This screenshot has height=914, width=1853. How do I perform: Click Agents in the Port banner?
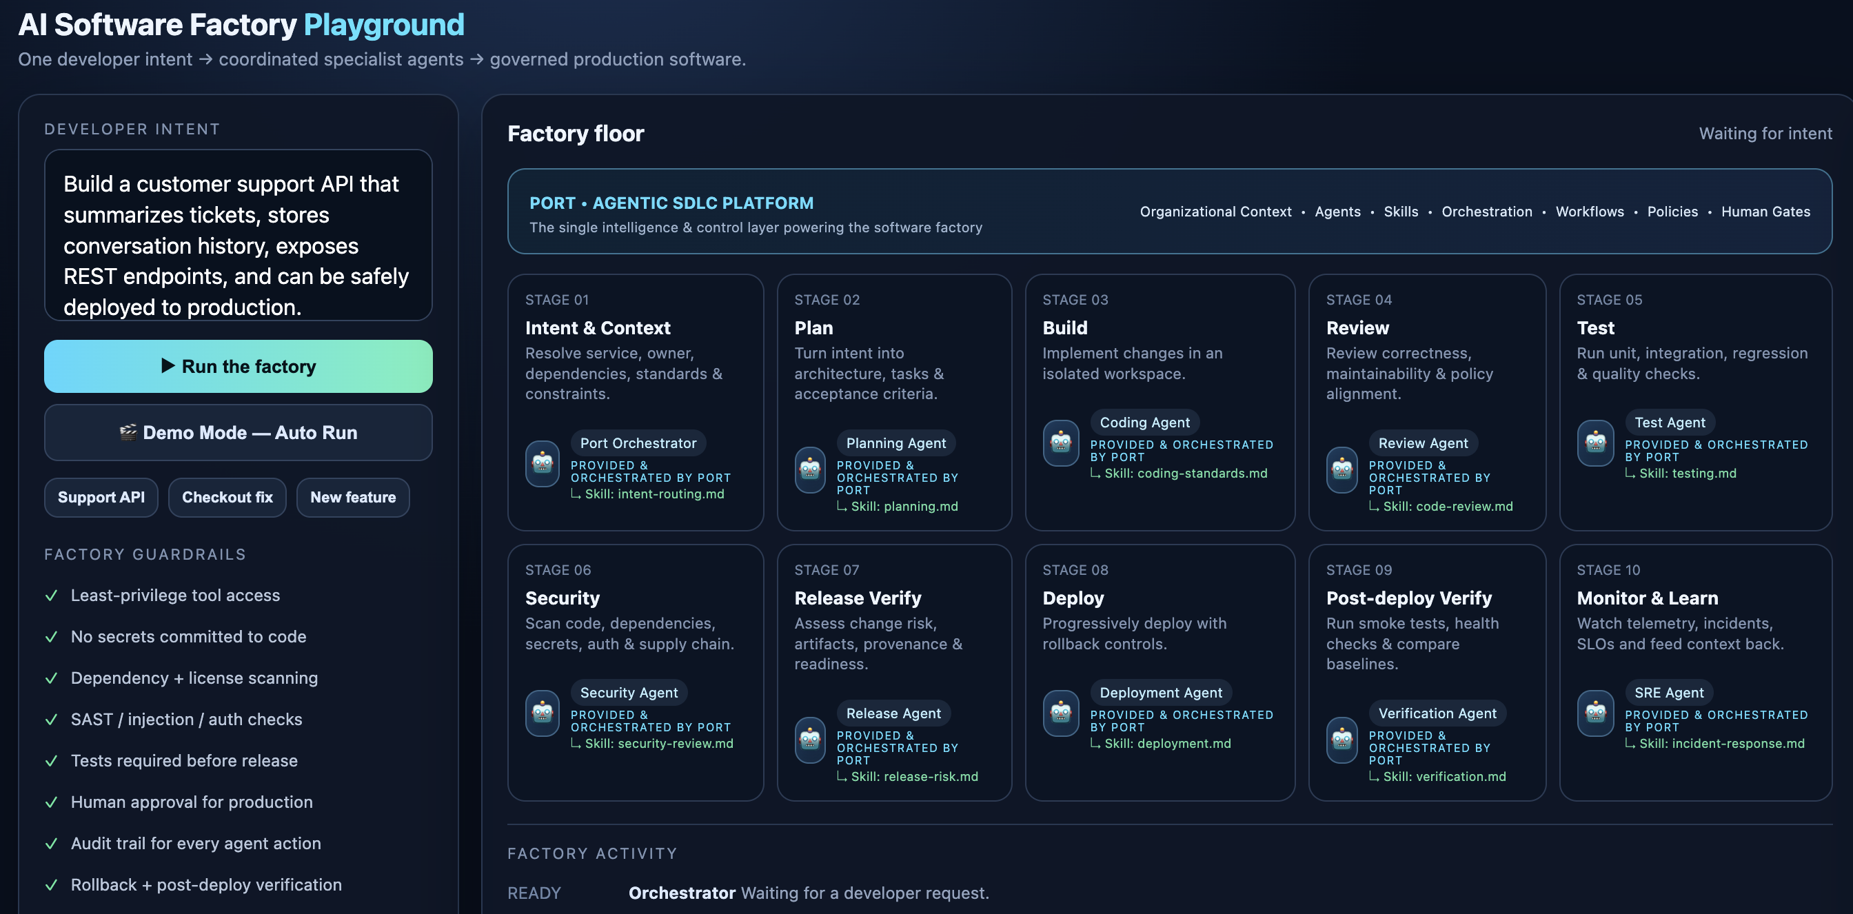pos(1338,212)
